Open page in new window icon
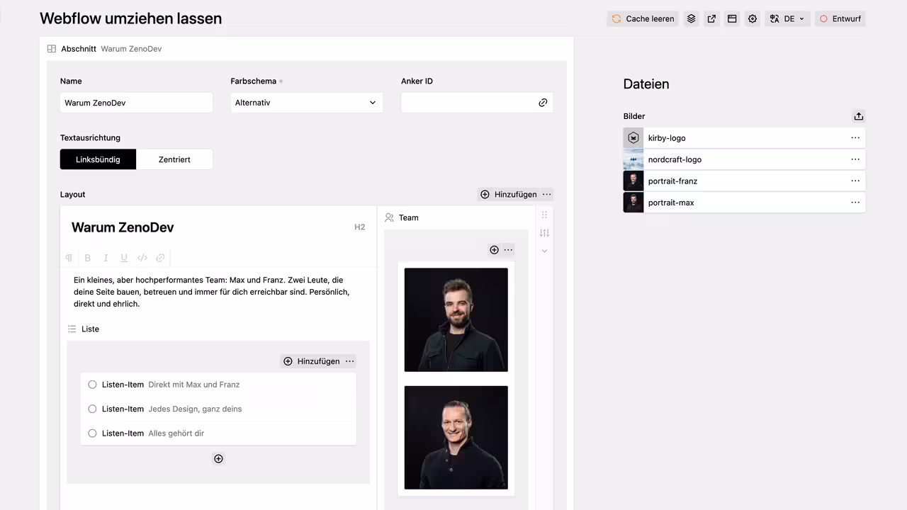Image resolution: width=907 pixels, height=510 pixels. [711, 19]
